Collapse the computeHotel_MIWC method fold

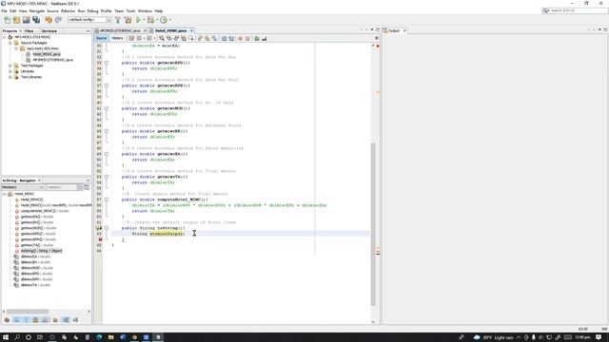[107, 199]
